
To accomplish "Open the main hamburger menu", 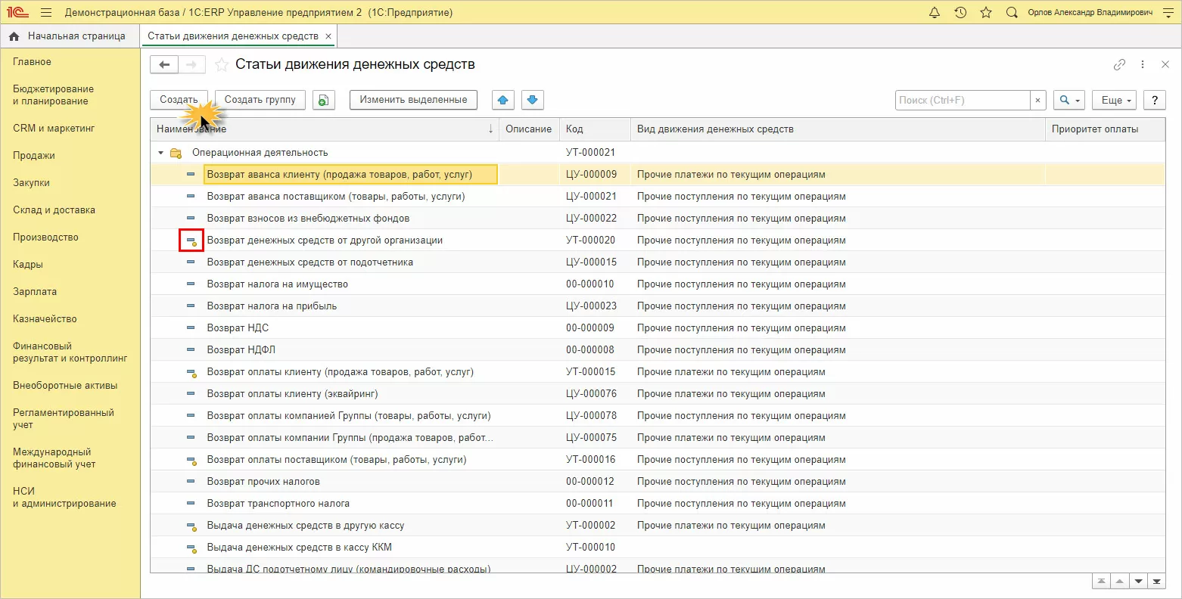I will point(46,13).
